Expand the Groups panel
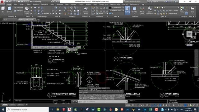Viewport: 199px width, 112px height. tap(184, 16)
